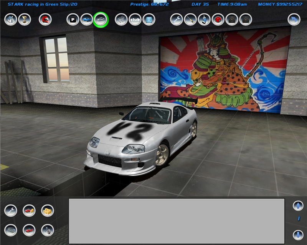The width and height of the screenshot is (307, 245).
Task: Click the samurai mural garage door
Action: coord(225,70)
